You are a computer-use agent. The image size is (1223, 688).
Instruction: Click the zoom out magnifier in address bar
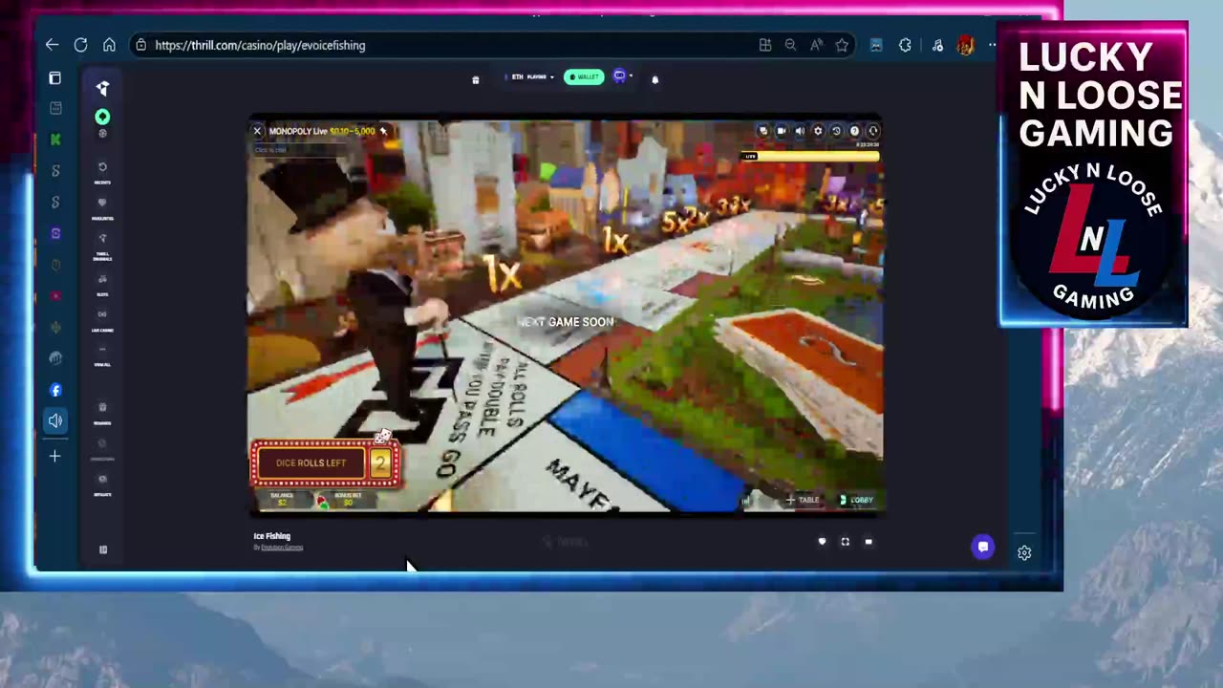click(x=790, y=45)
